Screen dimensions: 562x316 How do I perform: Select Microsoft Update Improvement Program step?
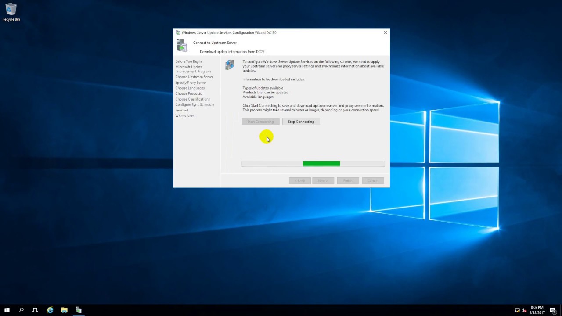[x=193, y=69]
